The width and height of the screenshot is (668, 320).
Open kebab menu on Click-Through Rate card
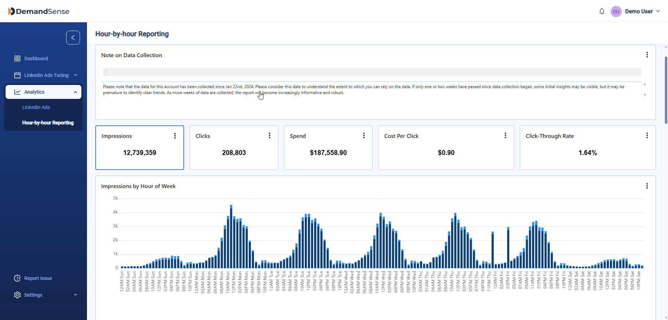(x=647, y=135)
